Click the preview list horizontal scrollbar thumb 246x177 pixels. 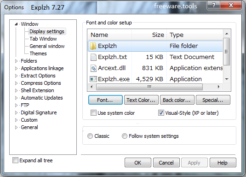tap(149, 87)
